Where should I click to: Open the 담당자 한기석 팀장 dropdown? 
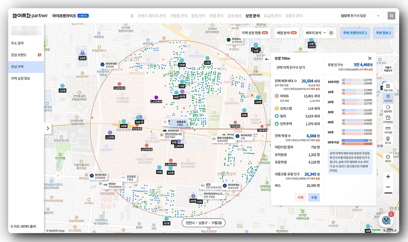(x=361, y=16)
